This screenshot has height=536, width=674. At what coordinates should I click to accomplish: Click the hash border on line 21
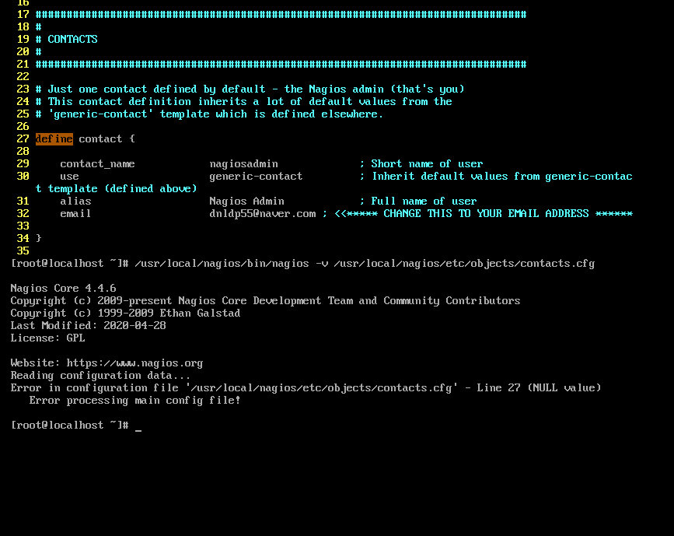coord(281,65)
